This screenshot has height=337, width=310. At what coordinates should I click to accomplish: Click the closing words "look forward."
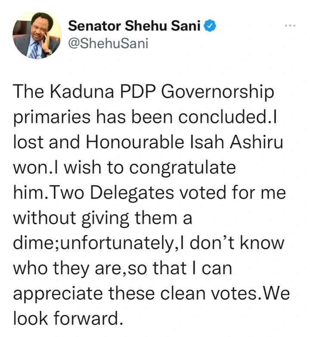(x=65, y=318)
